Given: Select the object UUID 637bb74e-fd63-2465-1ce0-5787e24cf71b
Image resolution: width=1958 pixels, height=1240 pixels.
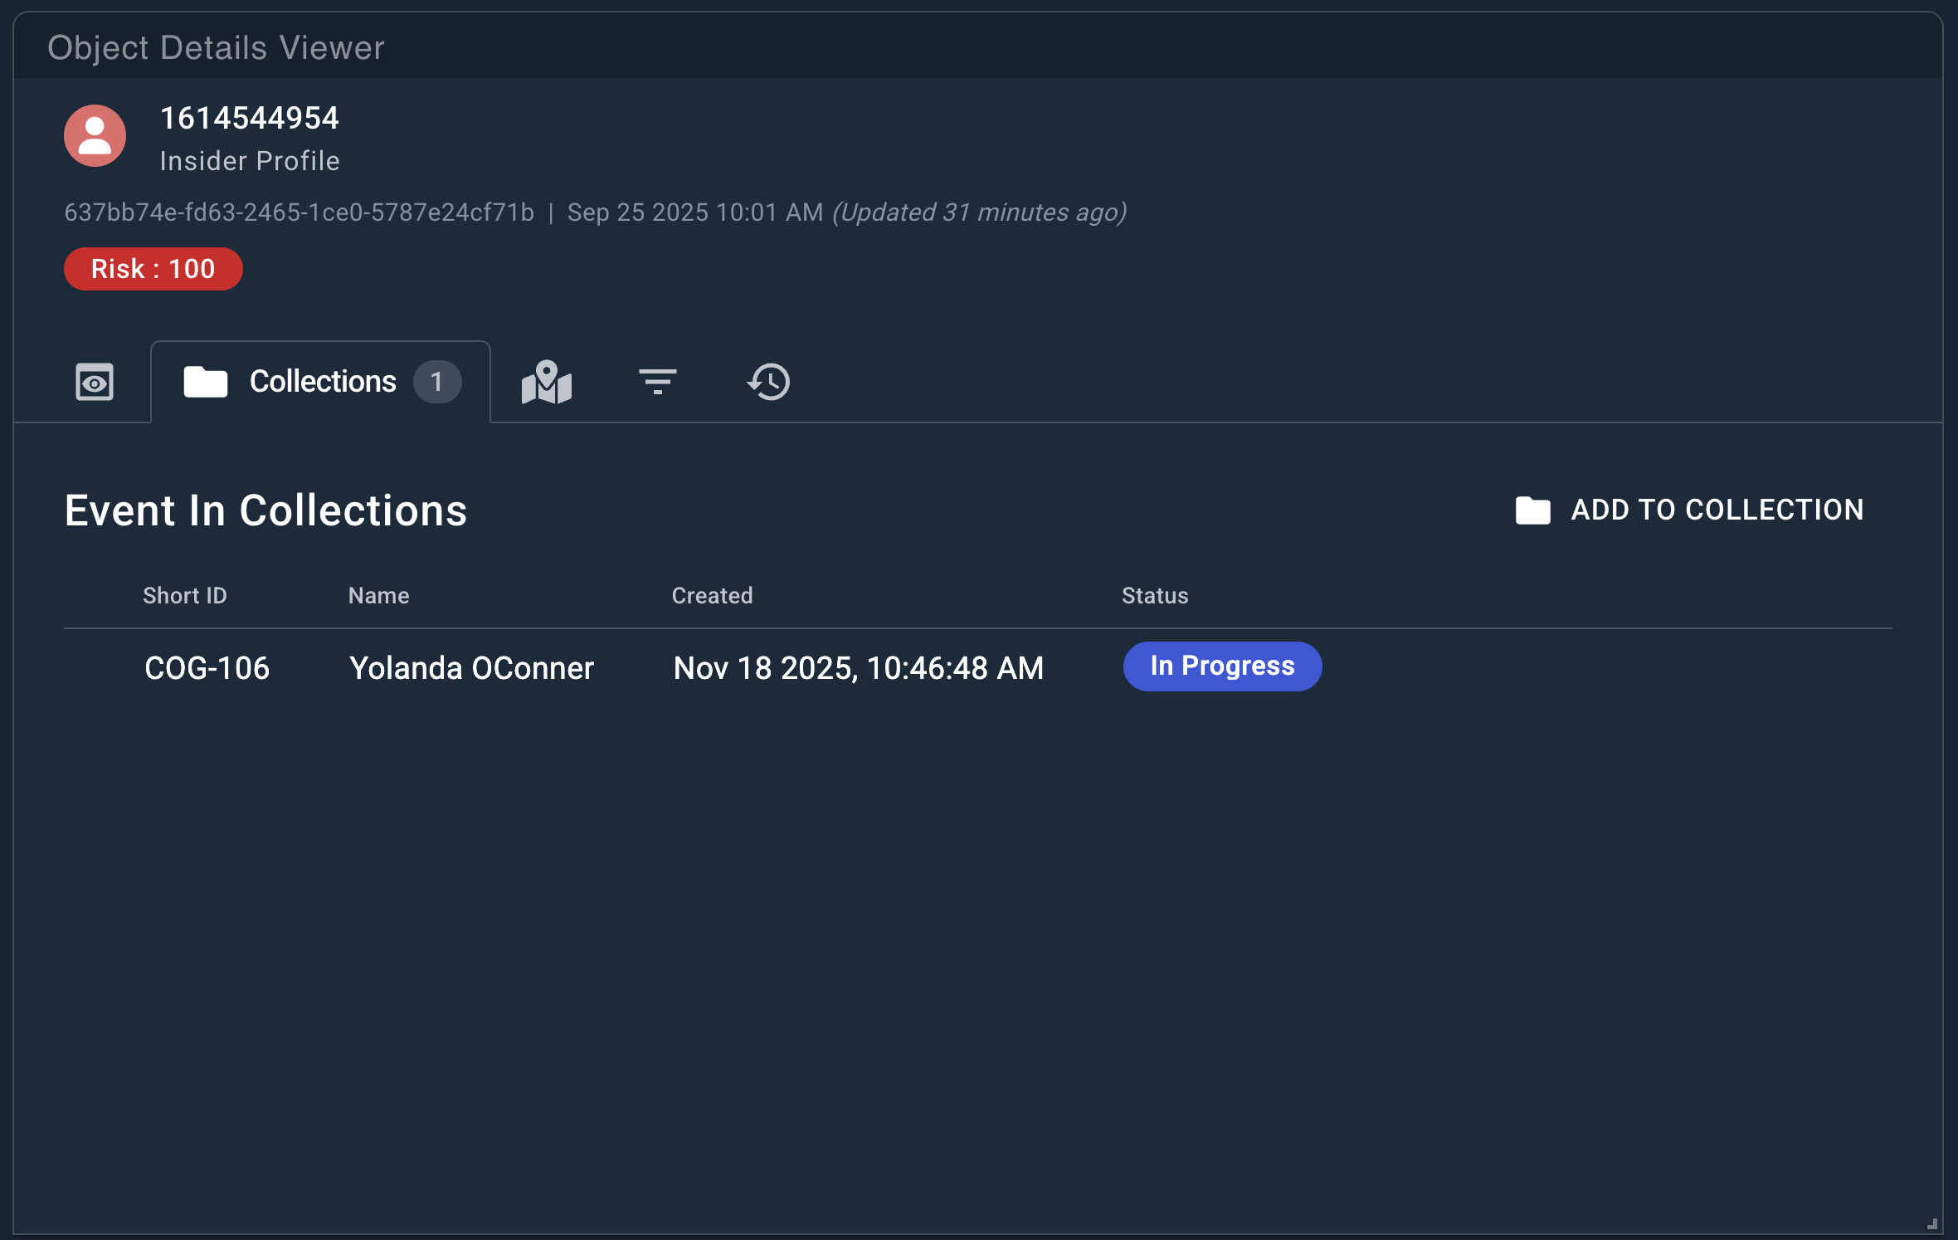Looking at the screenshot, I should click(x=299, y=212).
